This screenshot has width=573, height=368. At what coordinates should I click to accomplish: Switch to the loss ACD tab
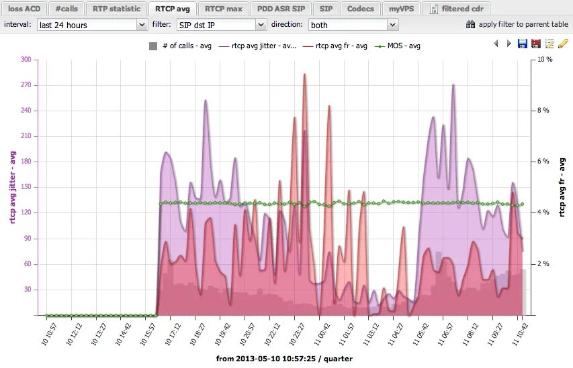[24, 9]
